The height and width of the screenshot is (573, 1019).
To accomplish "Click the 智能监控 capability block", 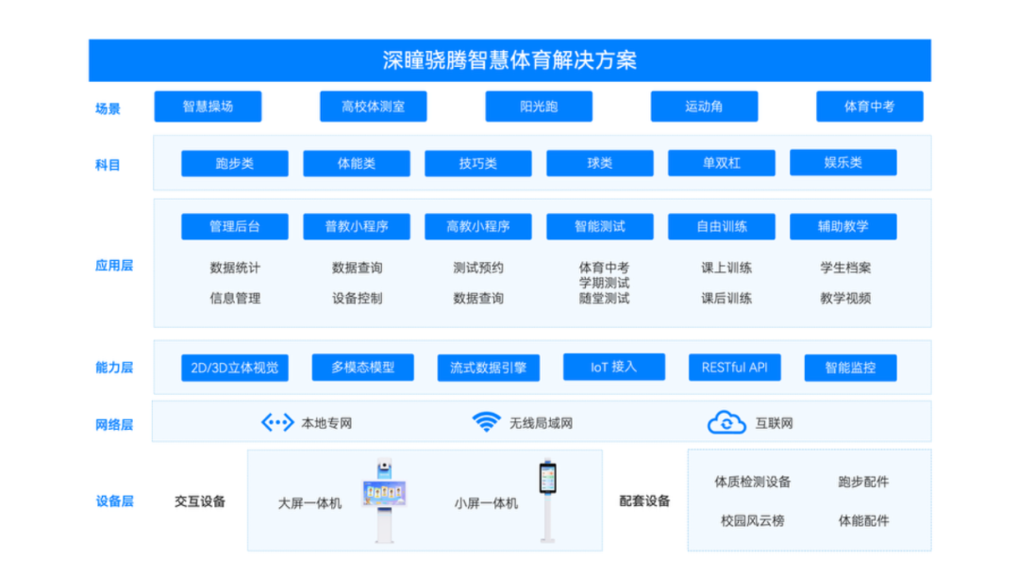I will [850, 368].
